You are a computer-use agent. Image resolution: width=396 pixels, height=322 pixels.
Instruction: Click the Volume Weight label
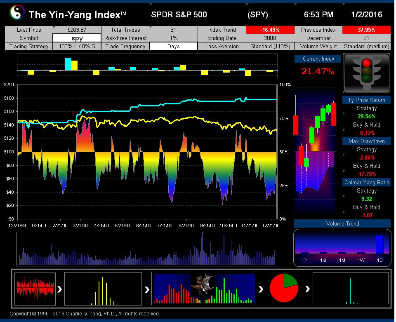pyautogui.click(x=318, y=47)
